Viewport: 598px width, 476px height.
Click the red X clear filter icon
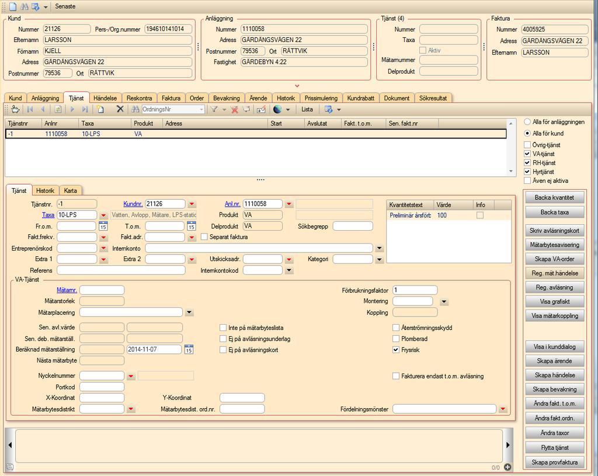click(x=235, y=110)
